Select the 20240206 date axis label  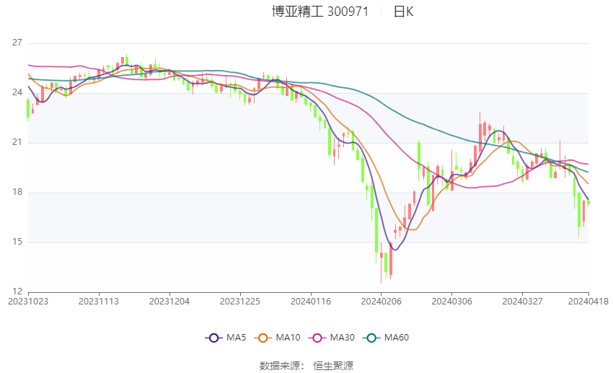pos(381,302)
